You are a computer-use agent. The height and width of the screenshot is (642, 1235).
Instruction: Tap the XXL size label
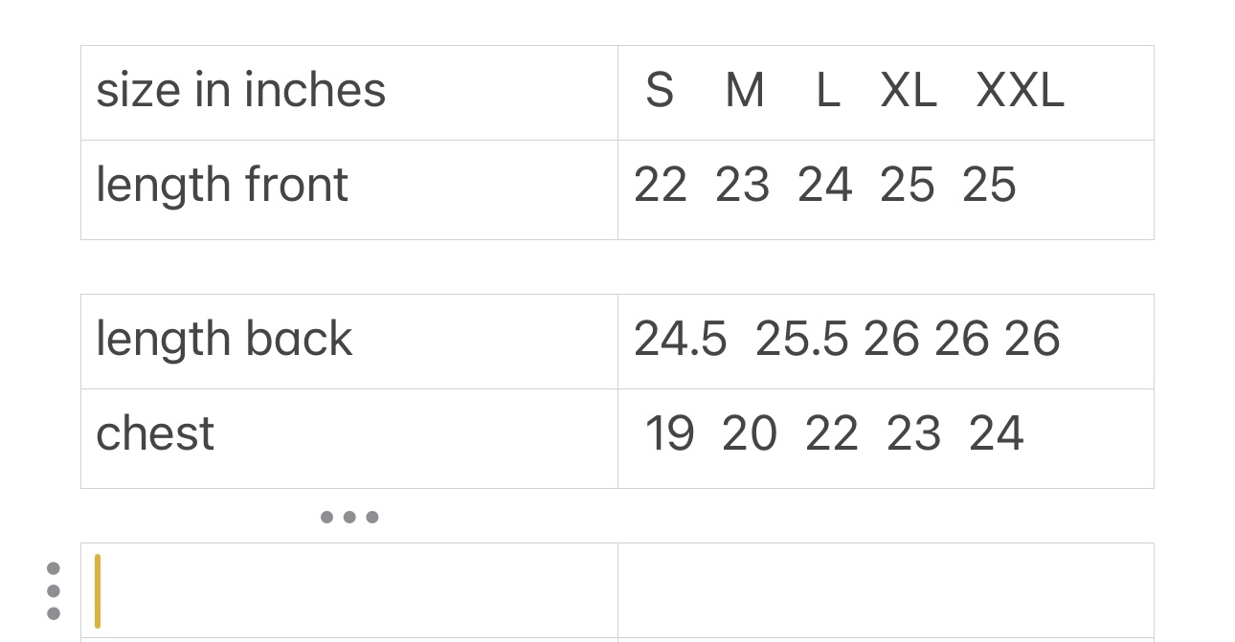[1020, 92]
